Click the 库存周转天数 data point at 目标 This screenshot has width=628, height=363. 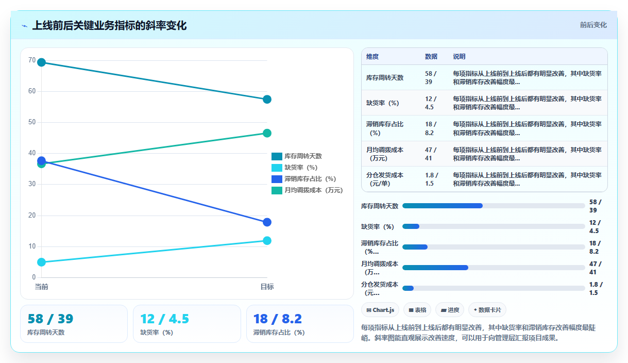267,99
